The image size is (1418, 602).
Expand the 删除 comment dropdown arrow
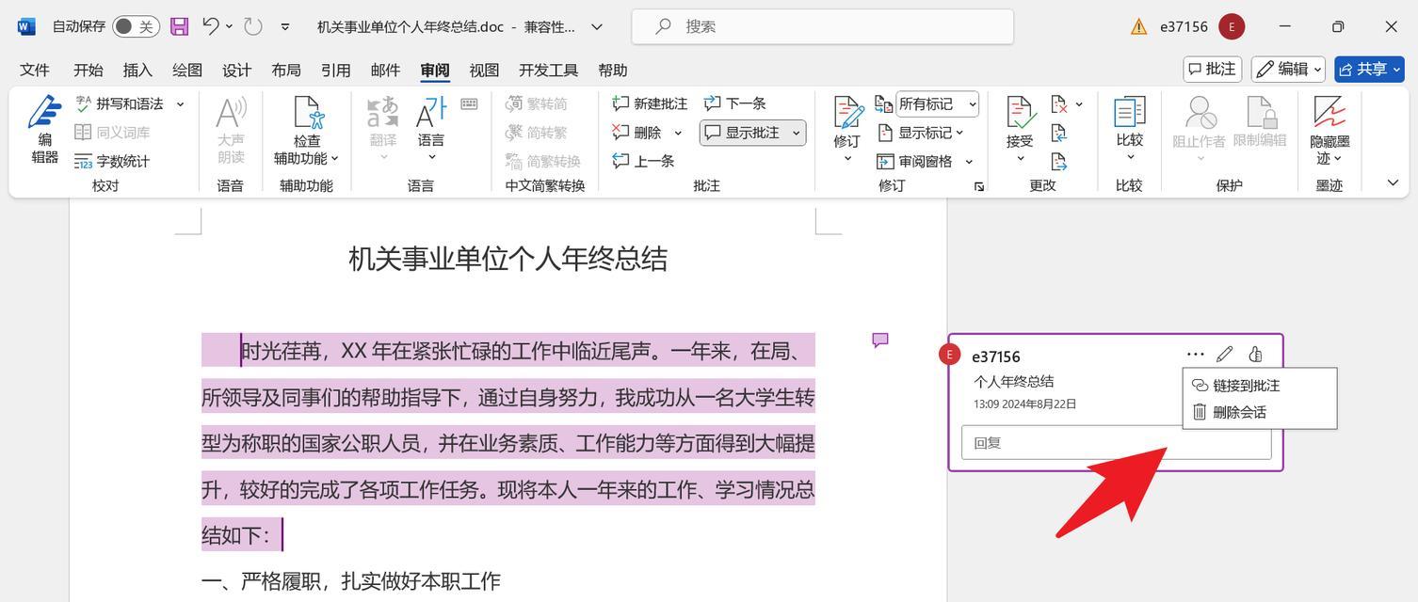tap(677, 134)
